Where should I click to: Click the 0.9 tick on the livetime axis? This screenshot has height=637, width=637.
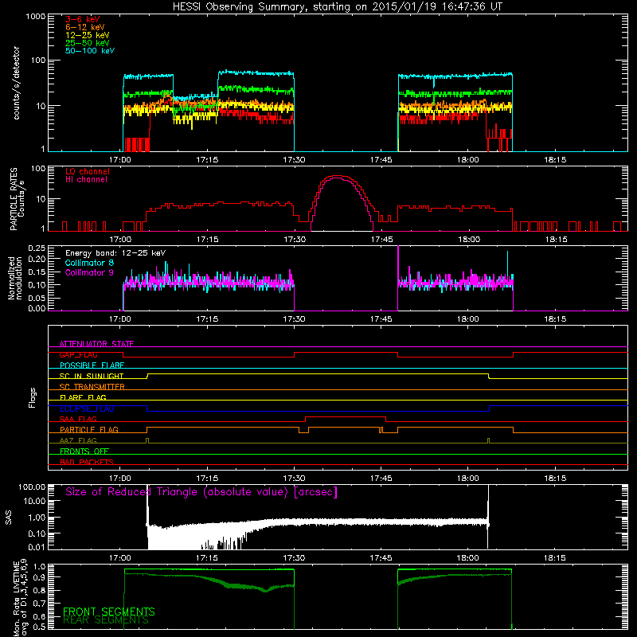pos(39,576)
